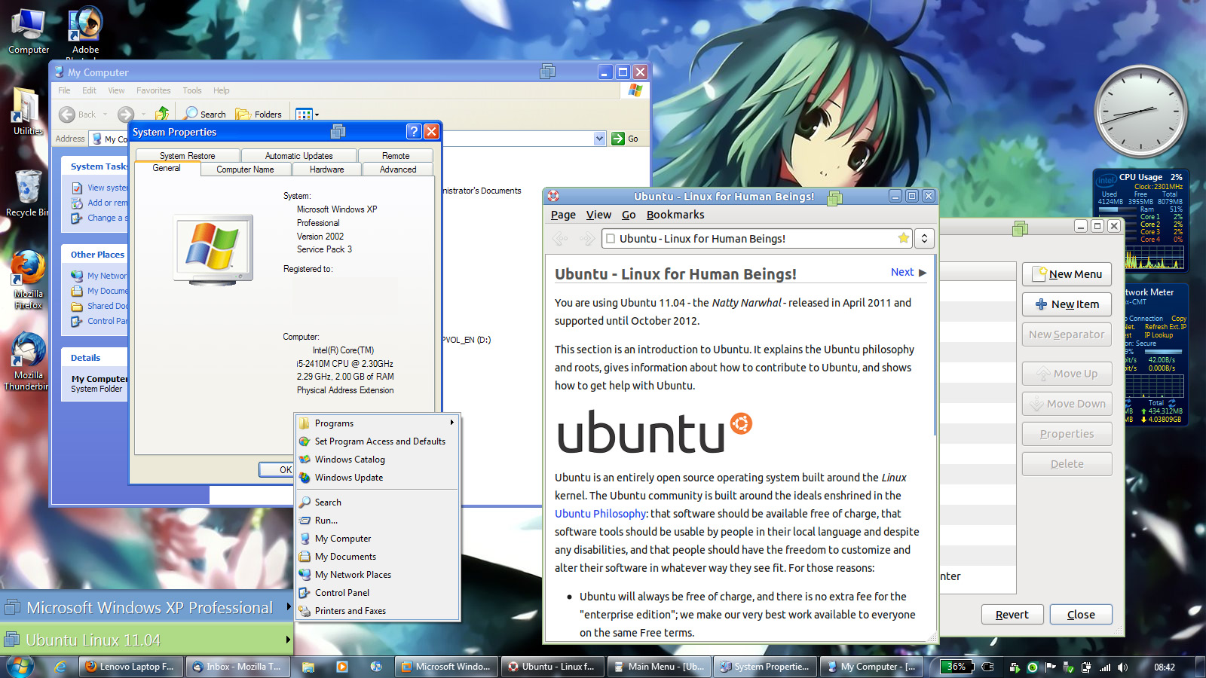This screenshot has height=678, width=1206.
Task: Open the Bookmarks menu in Ubuntu help window
Action: [675, 215]
